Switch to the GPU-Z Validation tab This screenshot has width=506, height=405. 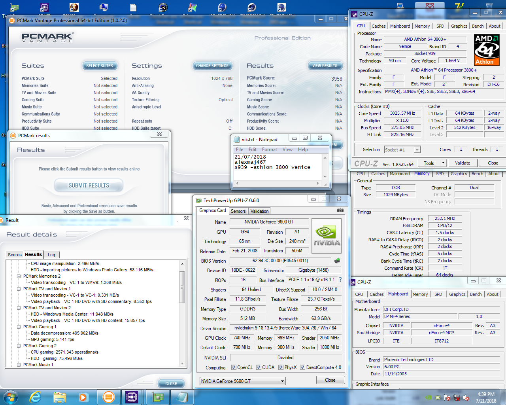259,211
